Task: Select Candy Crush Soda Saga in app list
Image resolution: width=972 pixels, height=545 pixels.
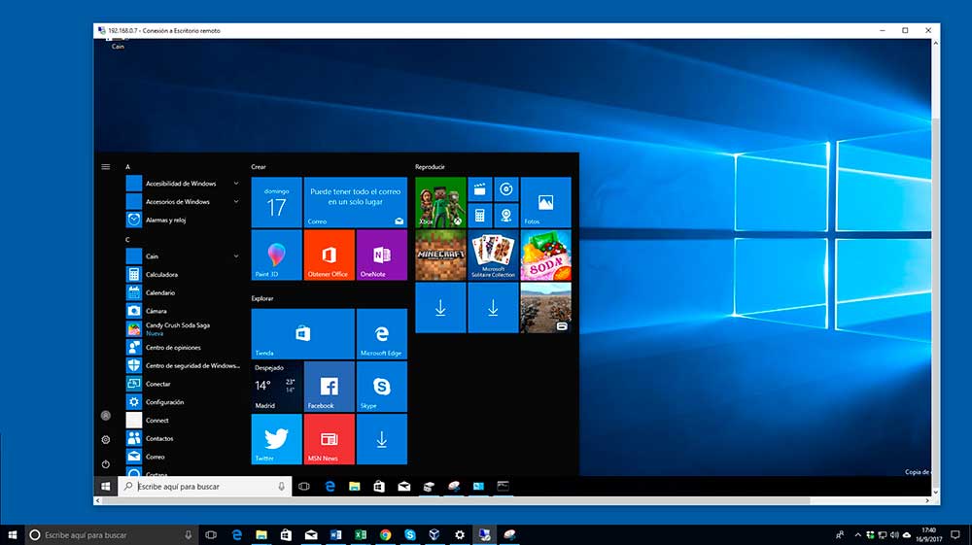Action: click(184, 329)
